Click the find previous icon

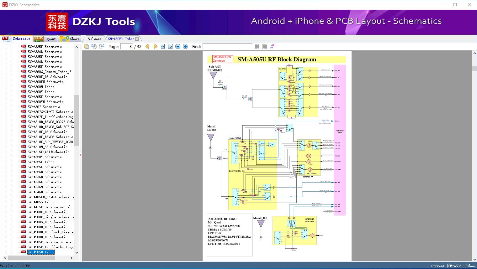[x=257, y=46]
